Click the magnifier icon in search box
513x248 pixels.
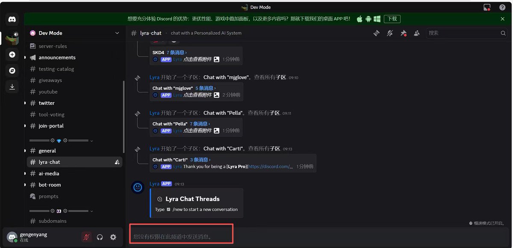pyautogui.click(x=503, y=33)
